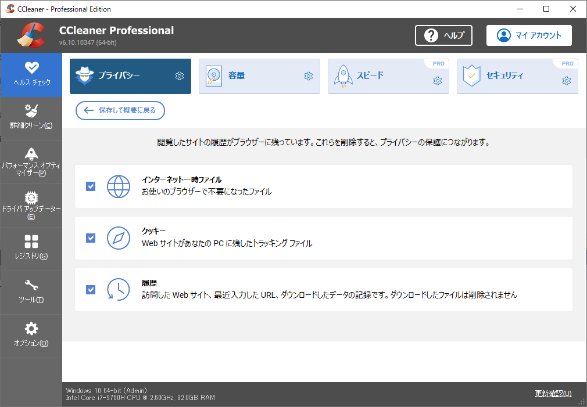This screenshot has width=587, height=407.
Task: Click the gear icon on セキュリティ tab
Action: (x=567, y=81)
